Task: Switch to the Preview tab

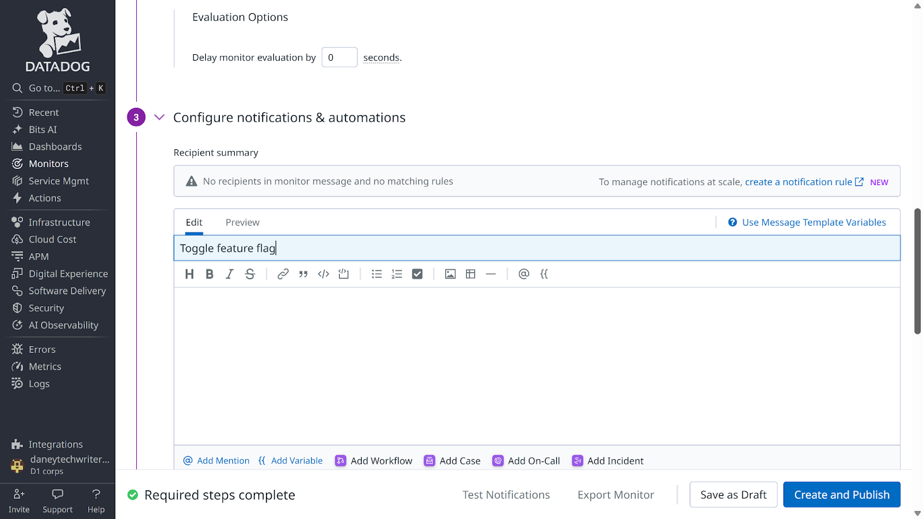Action: coord(242,222)
